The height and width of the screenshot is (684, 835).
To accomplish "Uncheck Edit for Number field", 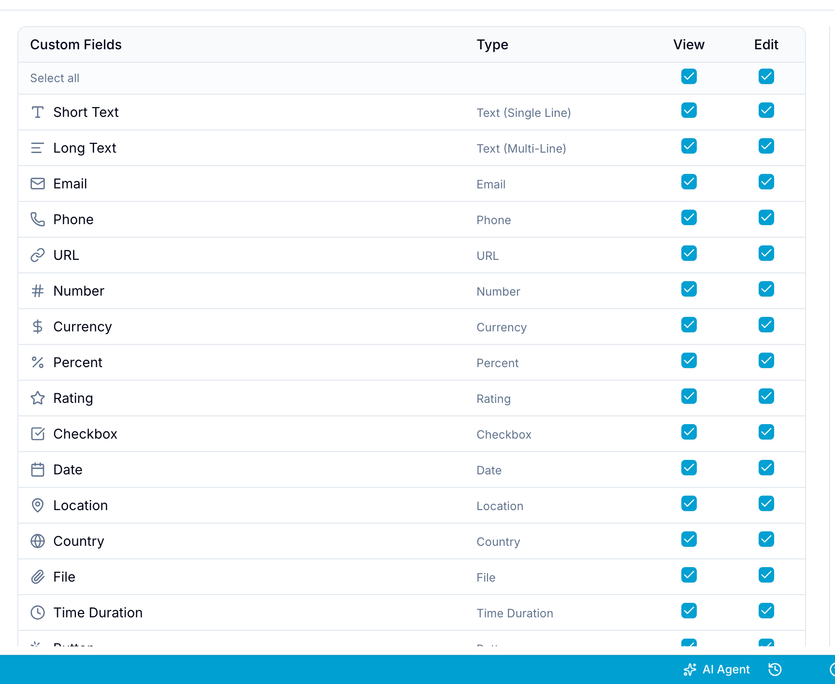I will pos(766,289).
